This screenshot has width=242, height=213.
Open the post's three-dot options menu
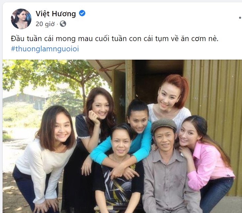pos(240,18)
